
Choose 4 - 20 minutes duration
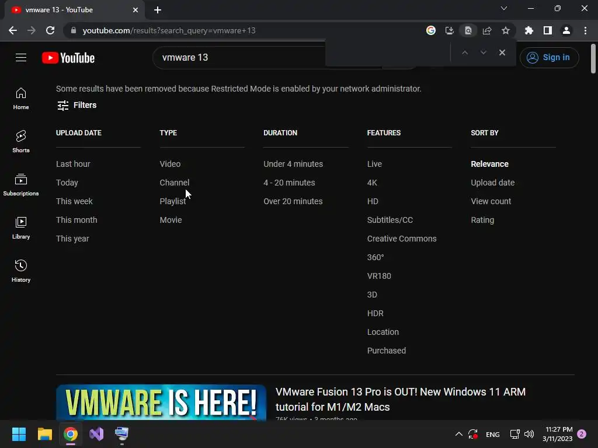coord(289,183)
